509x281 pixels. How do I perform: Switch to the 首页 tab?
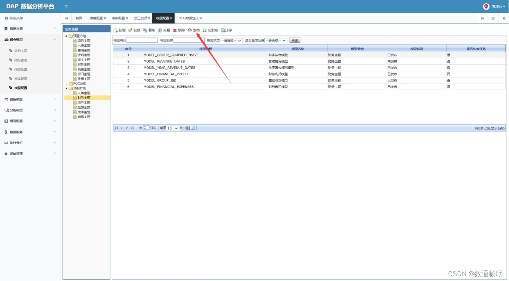pyautogui.click(x=79, y=18)
